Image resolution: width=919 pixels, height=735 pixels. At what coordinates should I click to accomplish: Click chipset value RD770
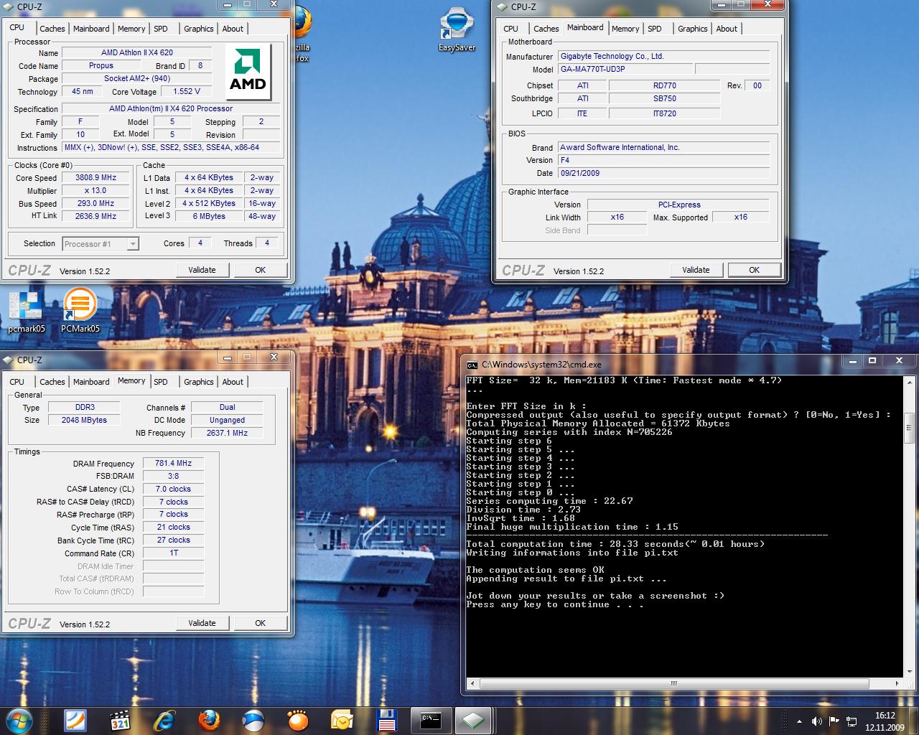(664, 85)
